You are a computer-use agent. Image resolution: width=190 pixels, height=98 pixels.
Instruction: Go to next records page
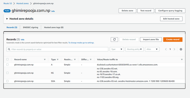174,49
